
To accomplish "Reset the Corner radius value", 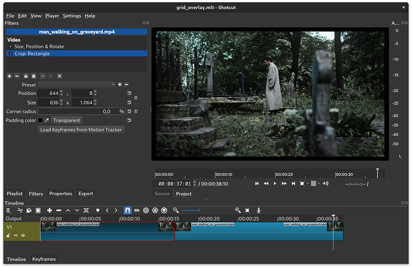I will 129,112.
